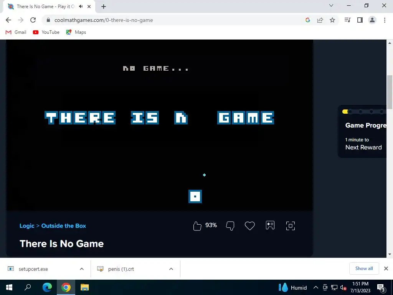
Task: Open File Explorer from taskbar
Action: click(85, 287)
